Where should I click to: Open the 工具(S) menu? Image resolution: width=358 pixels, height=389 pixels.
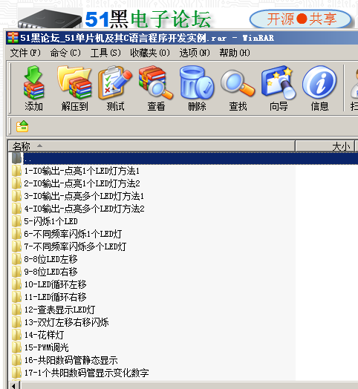pos(105,53)
